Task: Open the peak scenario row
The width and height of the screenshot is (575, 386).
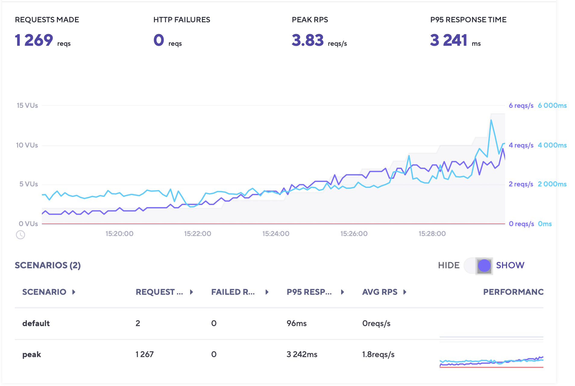Action: [32, 354]
